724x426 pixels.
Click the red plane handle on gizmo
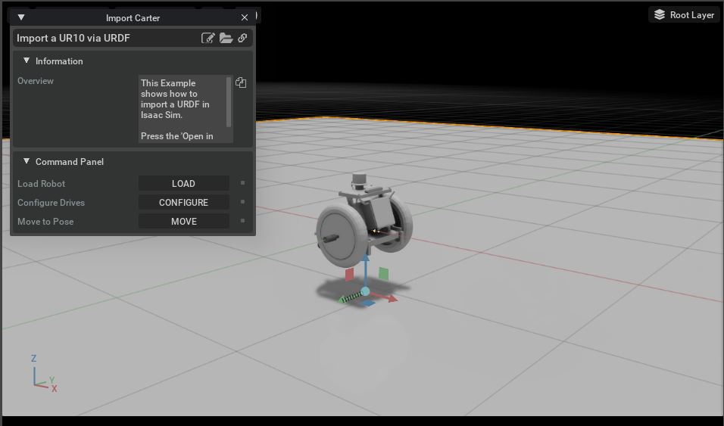(350, 274)
